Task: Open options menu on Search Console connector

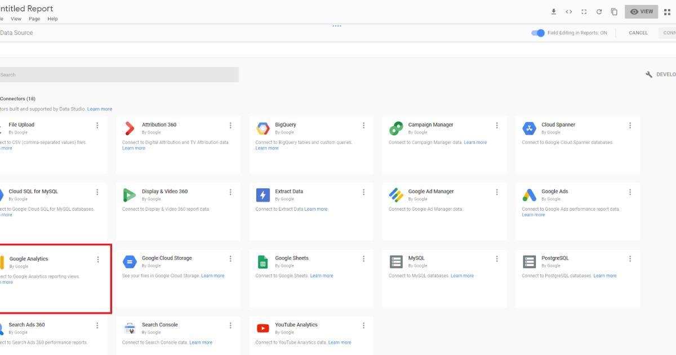Action: coord(230,325)
